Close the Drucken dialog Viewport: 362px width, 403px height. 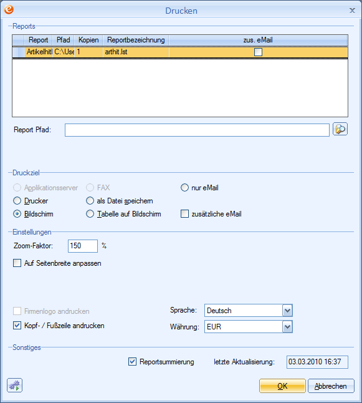click(x=352, y=10)
